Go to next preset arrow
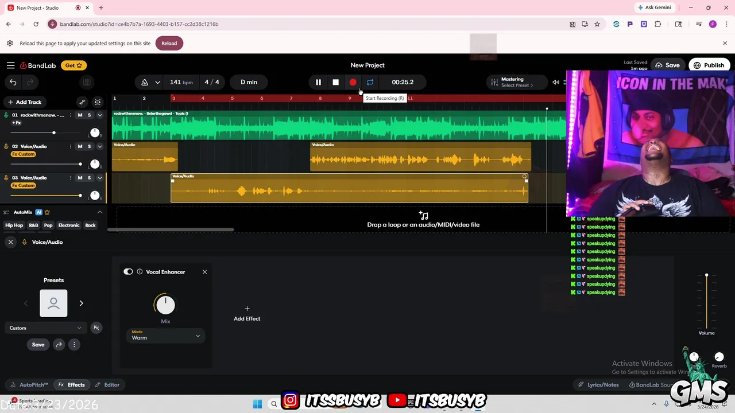 (81, 303)
